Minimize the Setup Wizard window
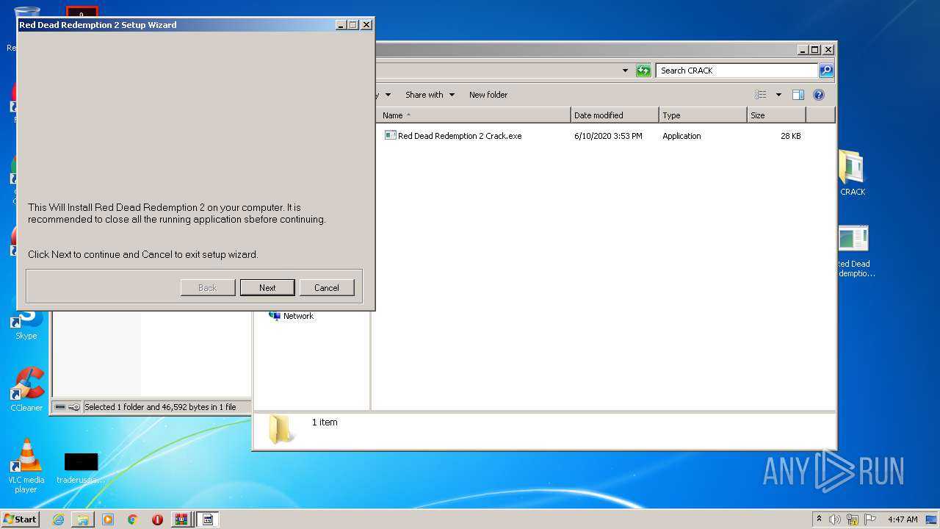 (341, 25)
